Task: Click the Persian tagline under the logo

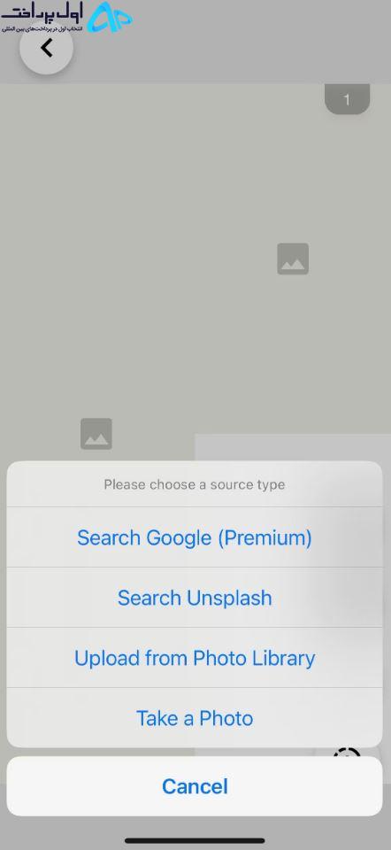Action: [x=42, y=27]
